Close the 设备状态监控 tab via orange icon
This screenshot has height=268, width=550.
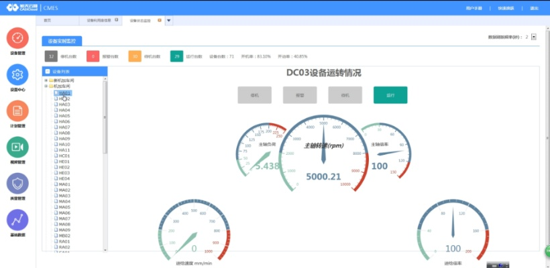[160, 20]
